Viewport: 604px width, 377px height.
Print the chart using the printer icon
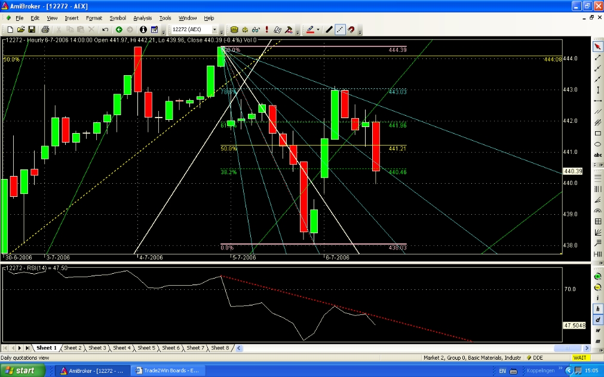(45, 30)
